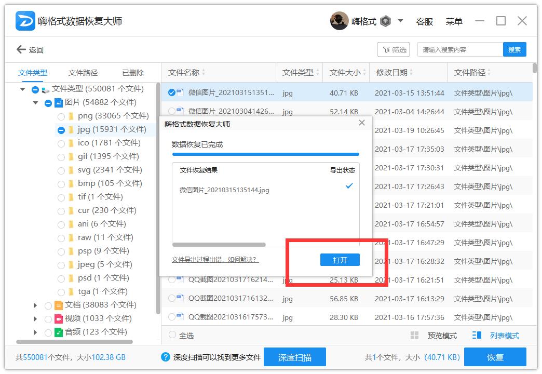
Task: Collapse the 文件类型 root tree node
Action: pos(22,89)
